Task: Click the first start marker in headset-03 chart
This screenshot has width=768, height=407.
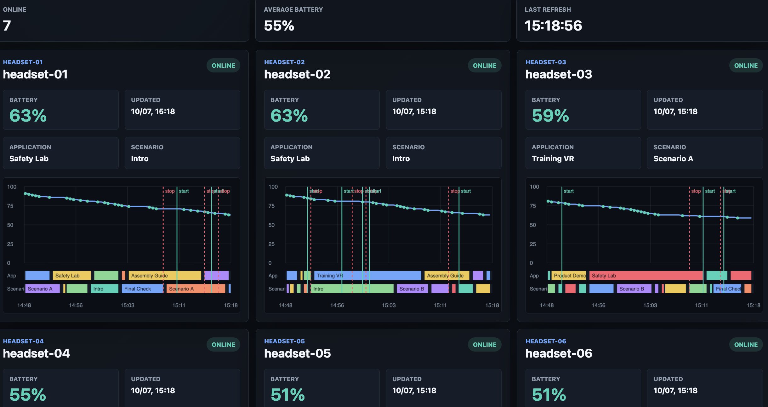Action: 568,191
